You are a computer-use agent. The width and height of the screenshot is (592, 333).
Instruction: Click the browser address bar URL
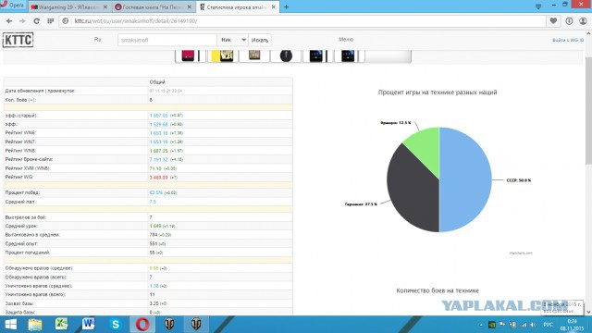[x=136, y=21]
